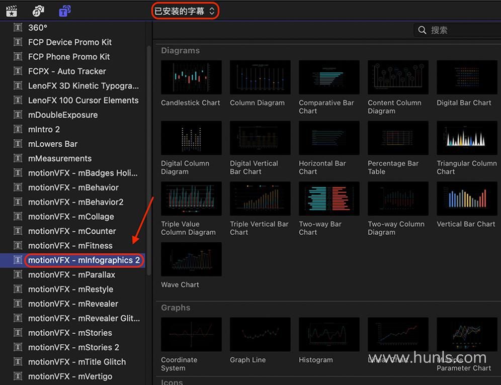Image resolution: width=501 pixels, height=385 pixels.
Task: Select motionVFX - mRestyle category
Action: point(73,289)
